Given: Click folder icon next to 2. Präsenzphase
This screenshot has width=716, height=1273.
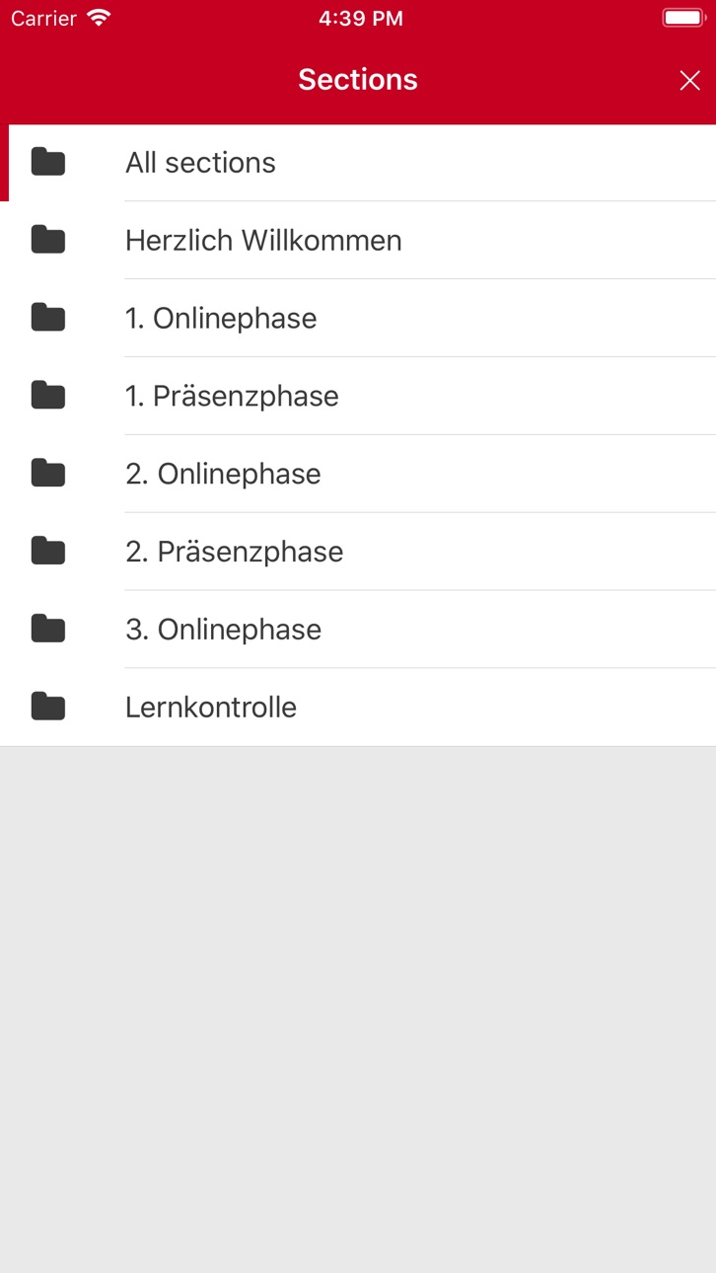Looking at the screenshot, I should (x=48, y=551).
